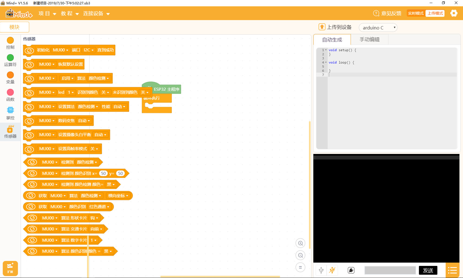This screenshot has height=278, width=463.
Task: Open the I2C port dropdown on 初始化 block
Action: click(x=89, y=50)
